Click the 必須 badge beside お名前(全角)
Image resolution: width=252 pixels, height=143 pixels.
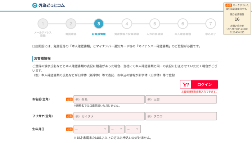tap(69, 100)
